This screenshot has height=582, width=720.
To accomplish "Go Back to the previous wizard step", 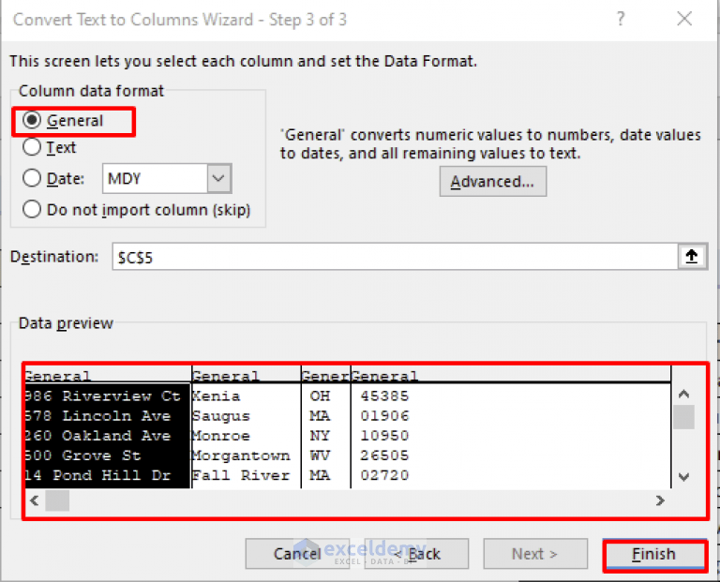I will [x=416, y=554].
